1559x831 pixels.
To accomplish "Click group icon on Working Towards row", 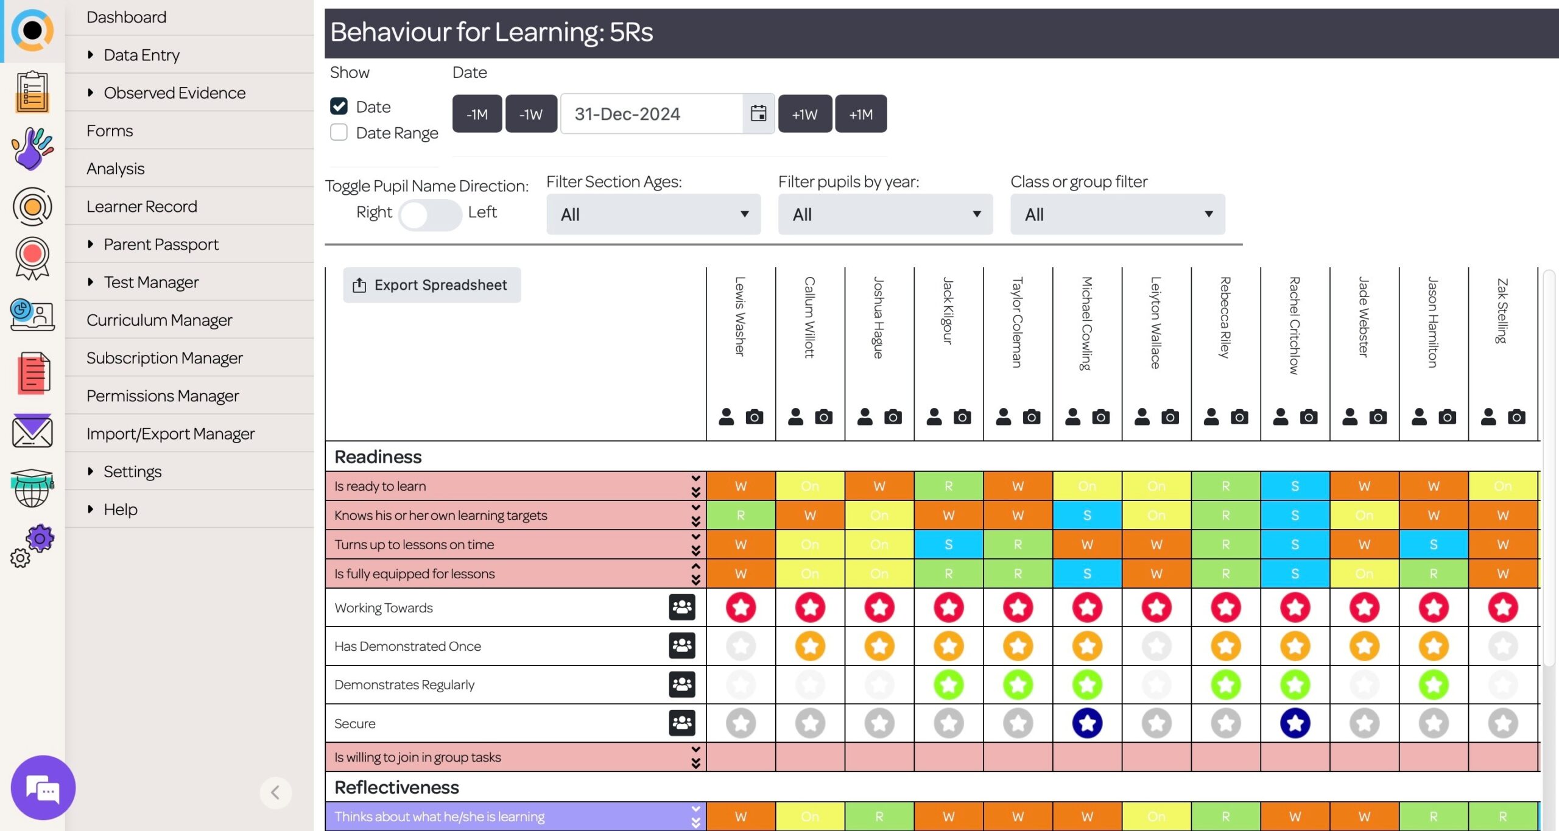I will pos(681,608).
